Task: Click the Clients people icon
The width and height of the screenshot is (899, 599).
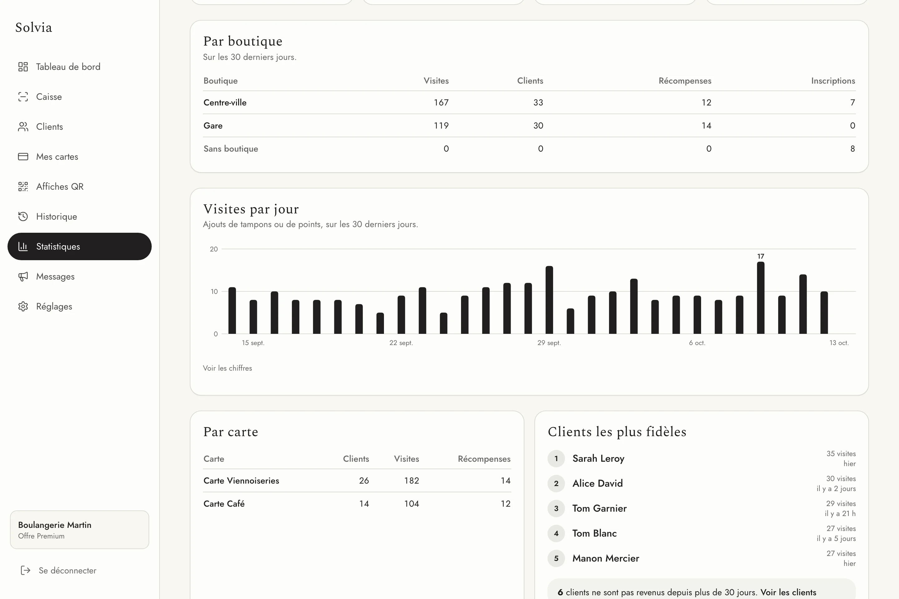Action: 23,127
